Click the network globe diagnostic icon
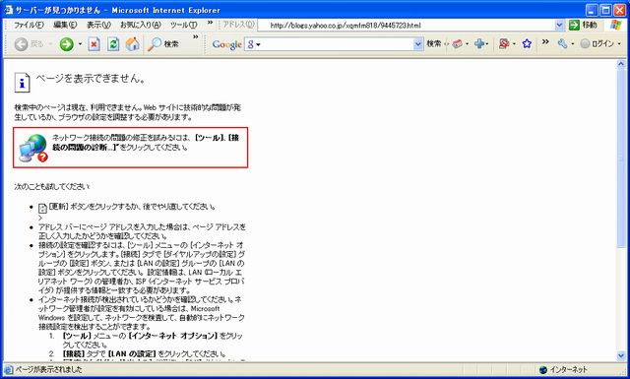 point(32,148)
